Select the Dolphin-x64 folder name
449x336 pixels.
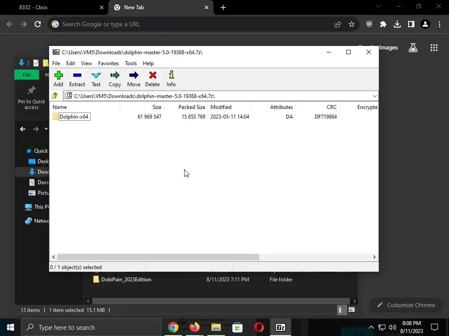point(74,116)
